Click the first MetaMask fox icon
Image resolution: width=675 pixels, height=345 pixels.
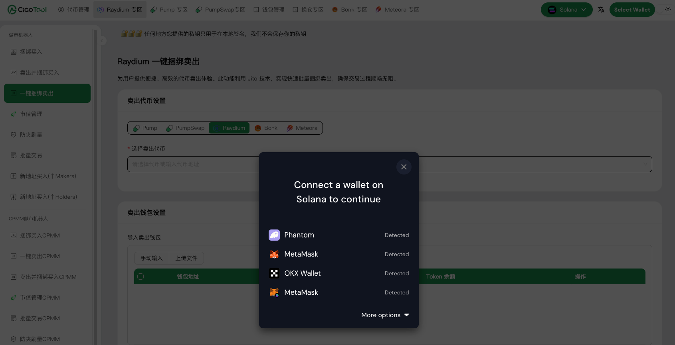(x=274, y=254)
